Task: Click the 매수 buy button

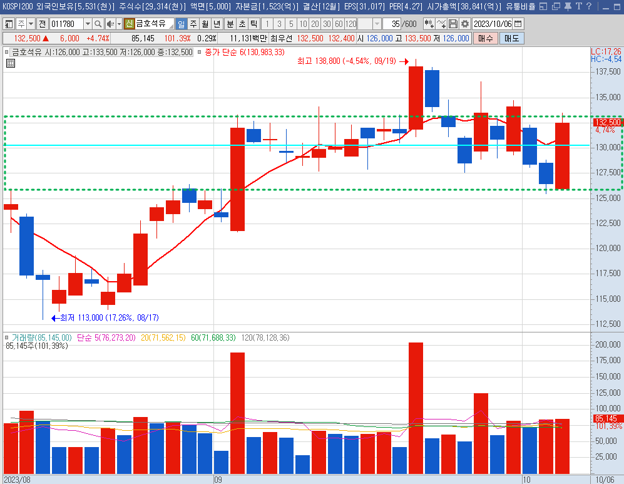Action: click(x=486, y=38)
